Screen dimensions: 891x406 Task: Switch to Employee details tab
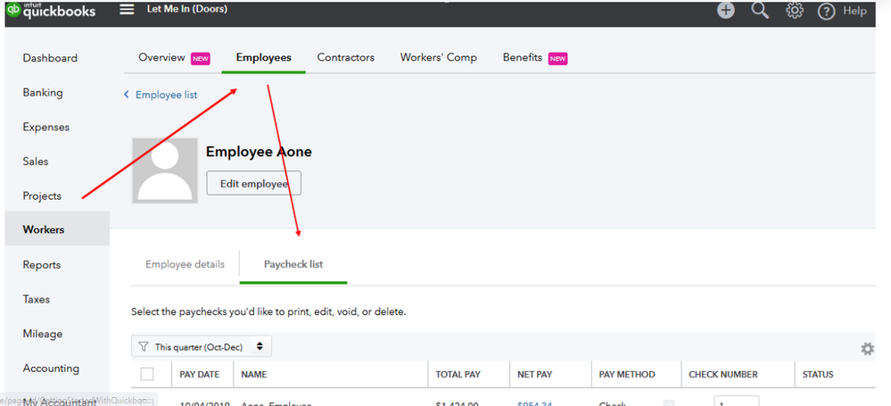pos(185,264)
